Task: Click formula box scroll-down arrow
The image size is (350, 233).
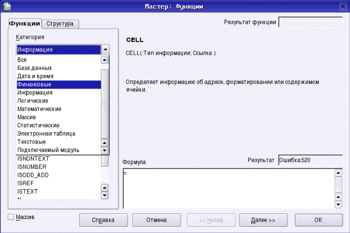Action: point(338,204)
